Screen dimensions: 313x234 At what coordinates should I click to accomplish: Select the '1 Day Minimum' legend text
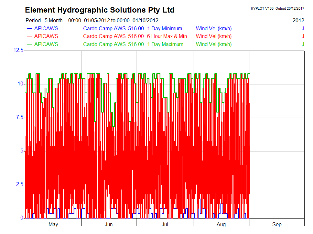[165, 28]
